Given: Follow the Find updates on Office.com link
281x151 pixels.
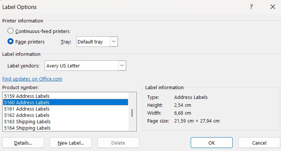Looking at the screenshot, I should point(32,79).
